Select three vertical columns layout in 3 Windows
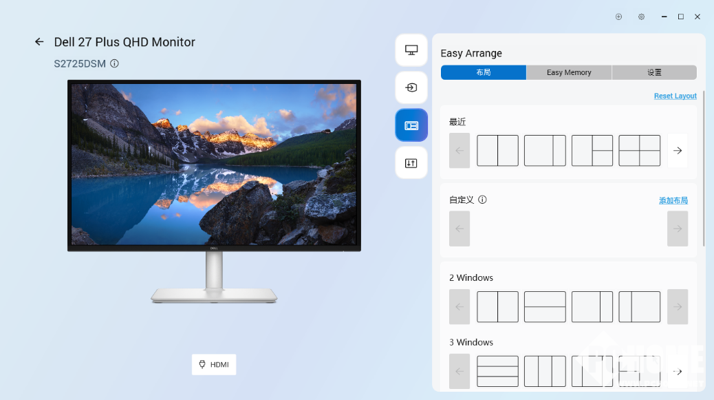 click(x=545, y=371)
